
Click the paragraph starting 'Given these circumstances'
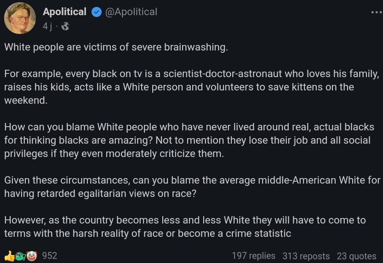tap(192, 187)
